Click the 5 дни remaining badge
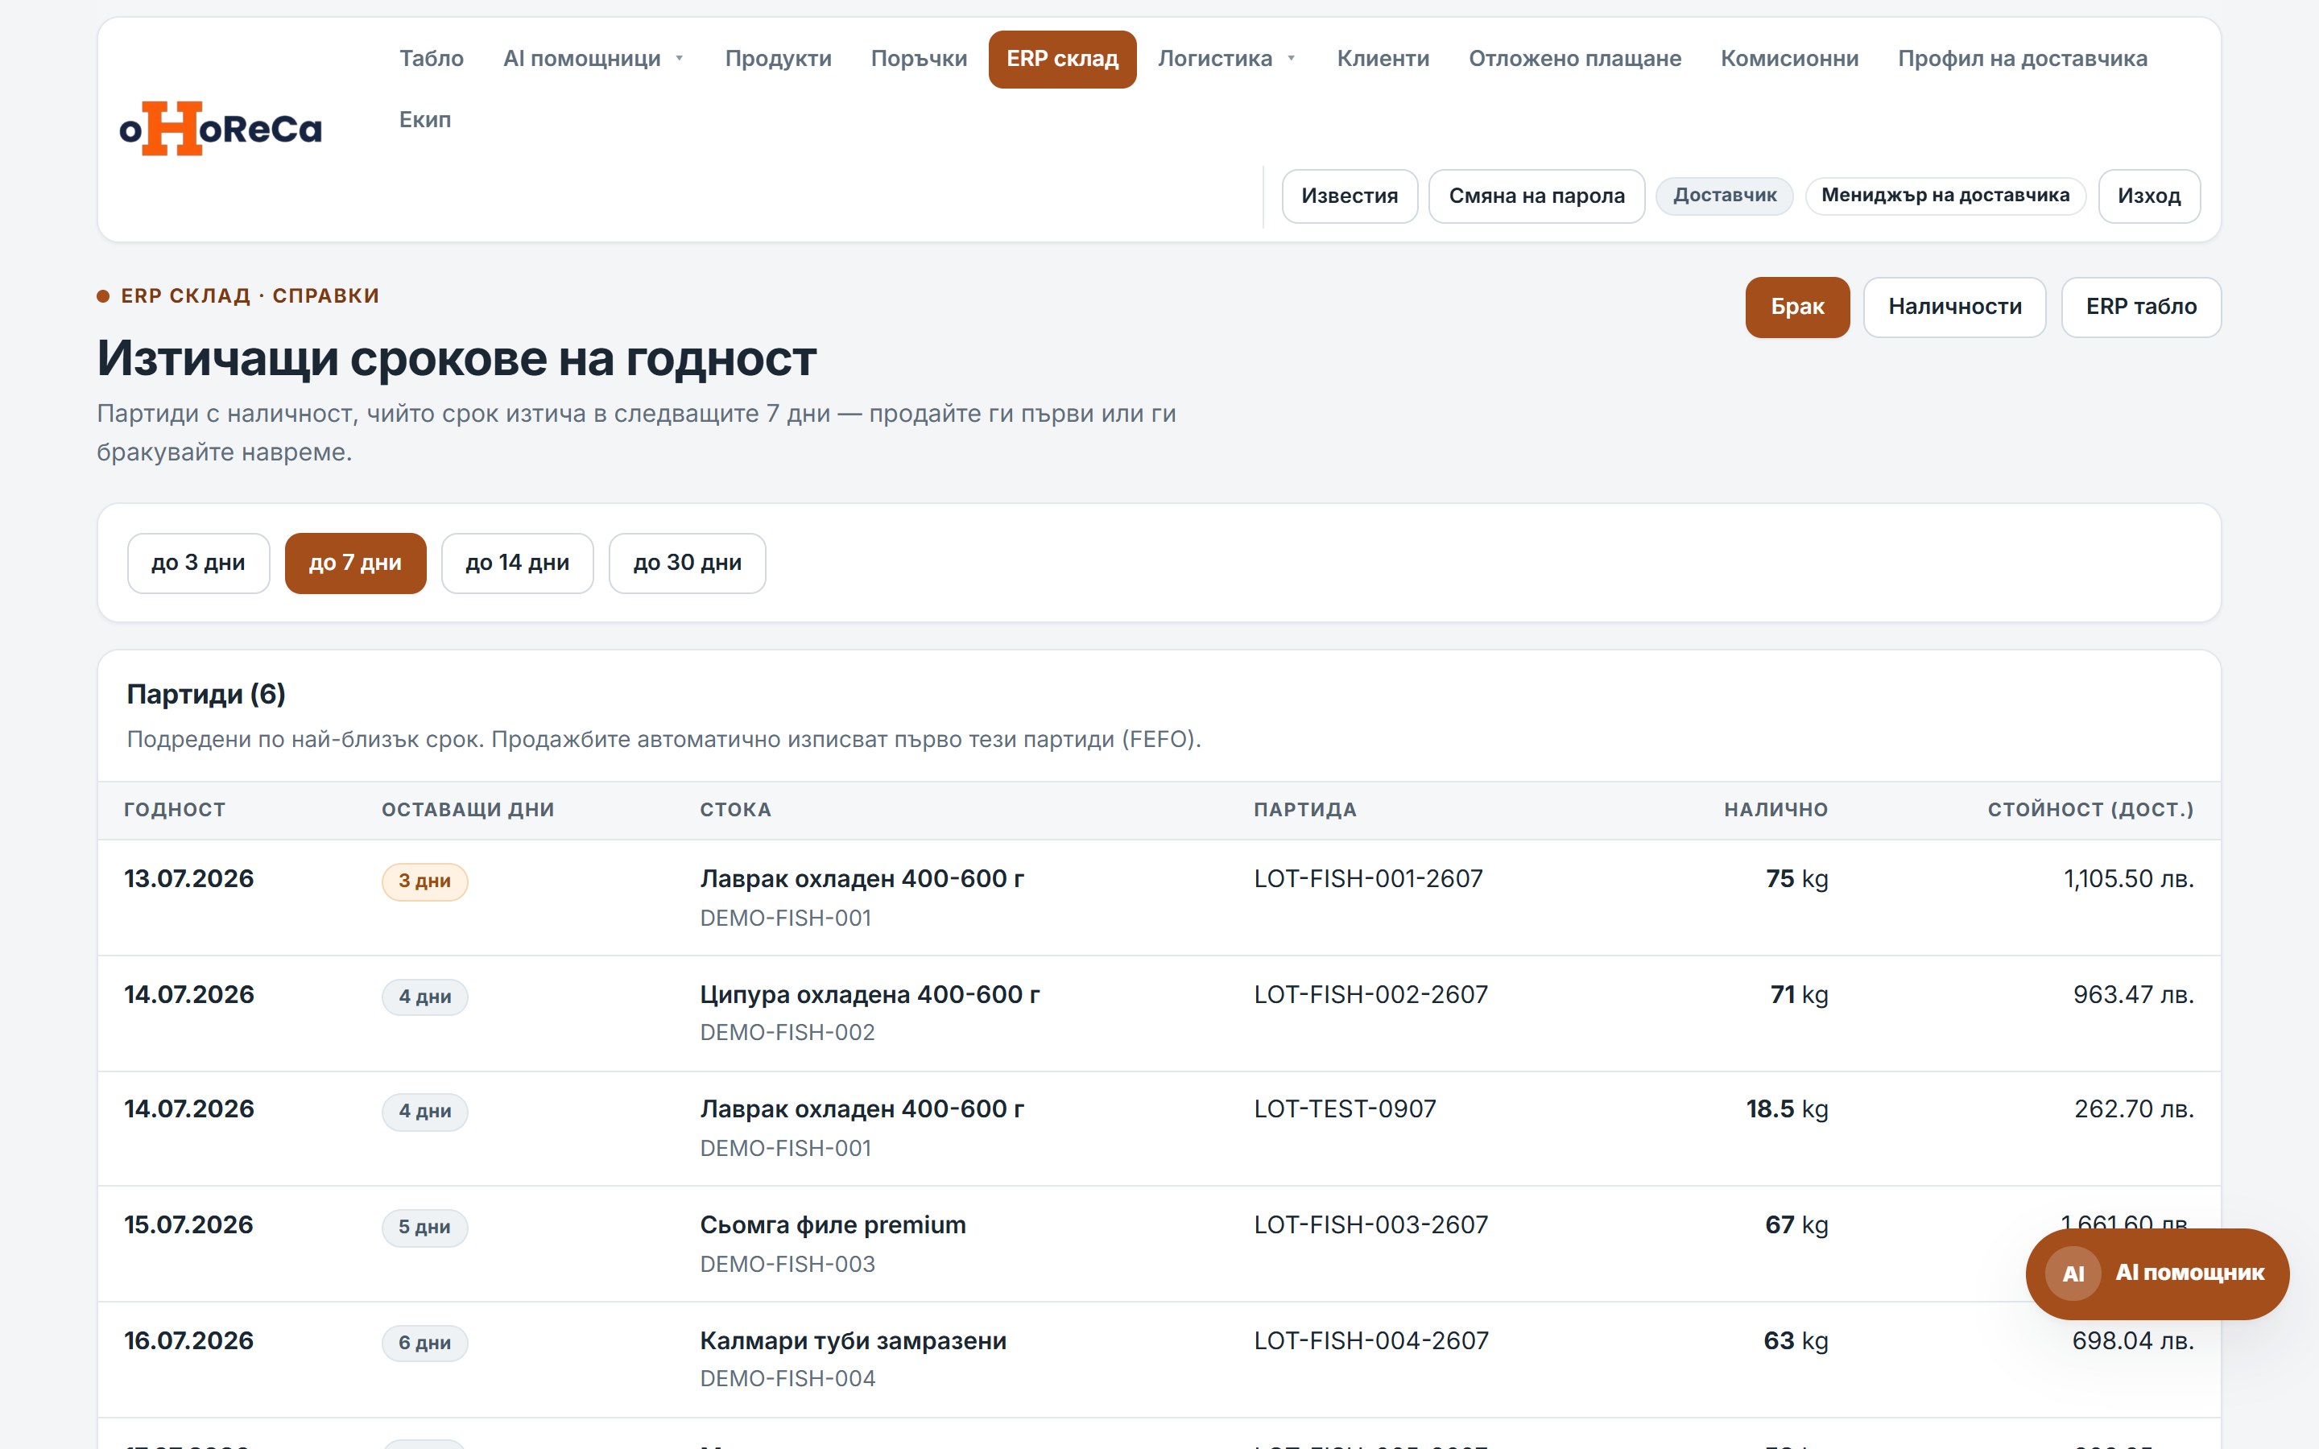This screenshot has height=1449, width=2319. (x=424, y=1227)
